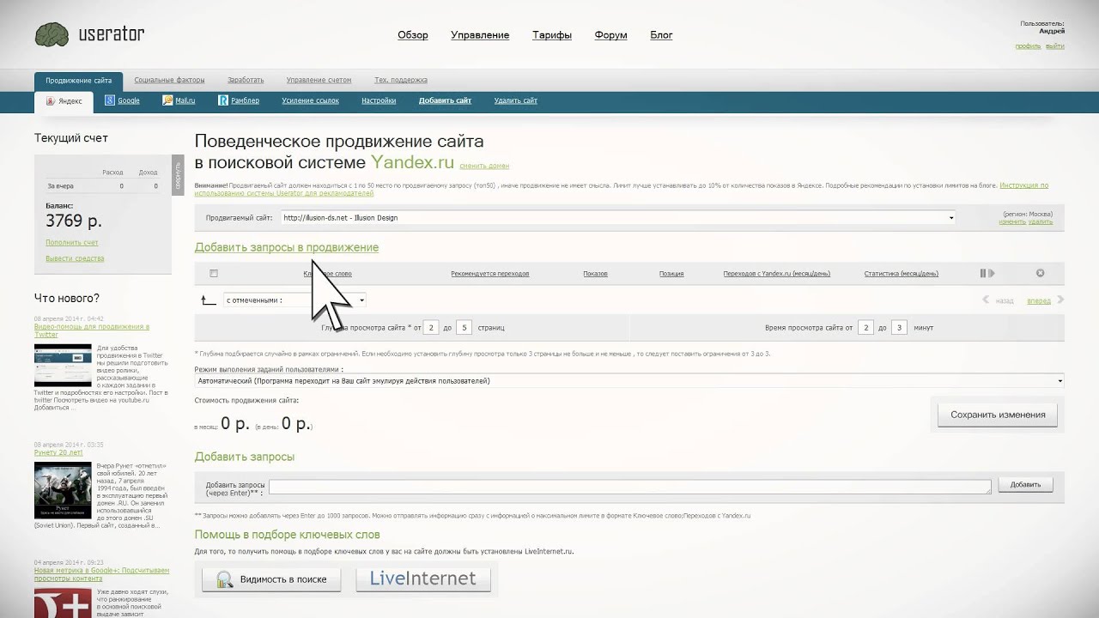Click the pause/play icon in table header
Image resolution: width=1099 pixels, height=618 pixels.
(x=987, y=273)
